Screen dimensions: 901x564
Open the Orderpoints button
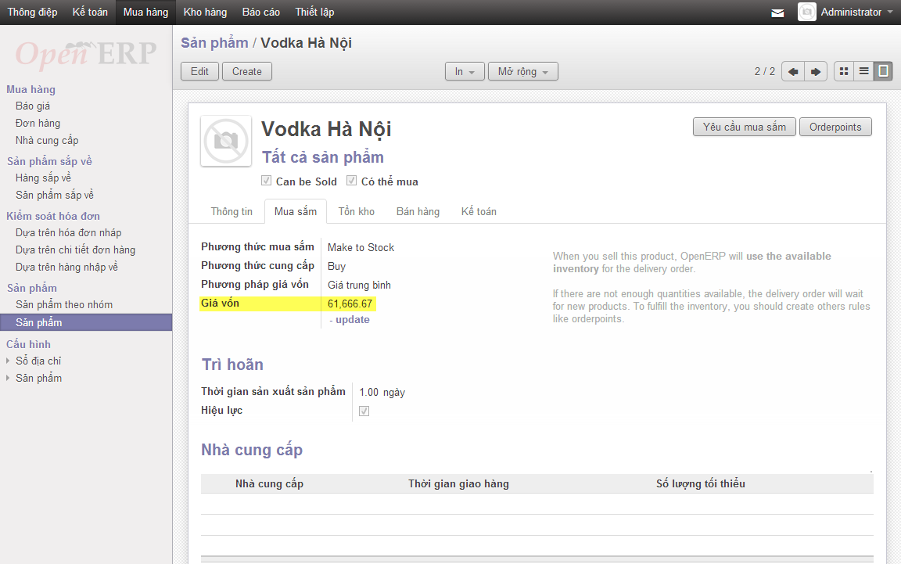click(x=835, y=127)
